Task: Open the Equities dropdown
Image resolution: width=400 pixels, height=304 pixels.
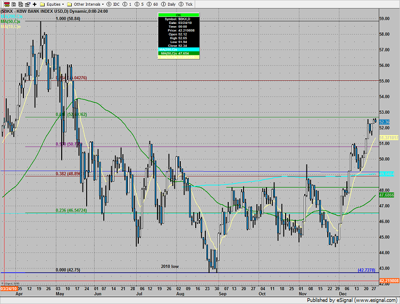Action: coord(55,4)
